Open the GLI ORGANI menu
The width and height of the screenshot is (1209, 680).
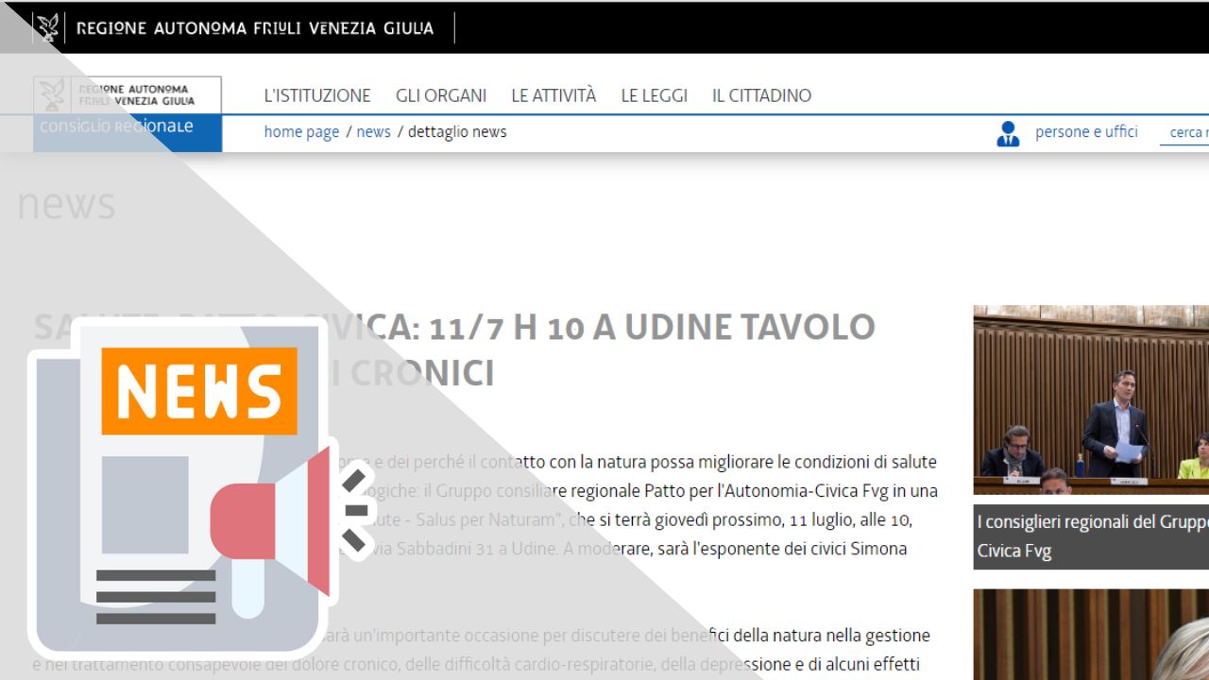click(x=441, y=95)
